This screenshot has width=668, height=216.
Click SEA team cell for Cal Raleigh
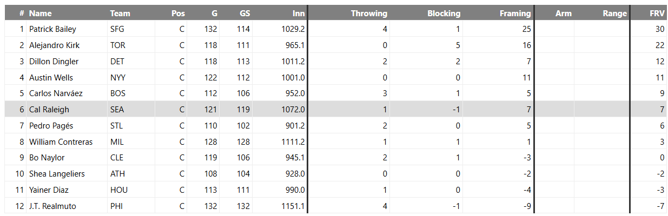coord(117,110)
